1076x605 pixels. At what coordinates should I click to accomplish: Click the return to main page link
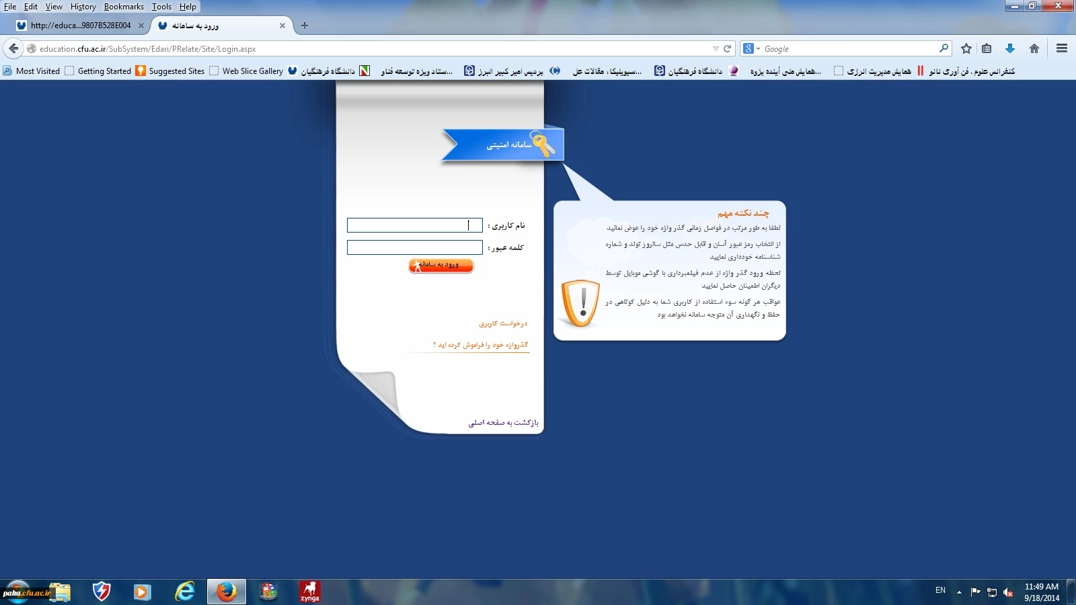503,423
